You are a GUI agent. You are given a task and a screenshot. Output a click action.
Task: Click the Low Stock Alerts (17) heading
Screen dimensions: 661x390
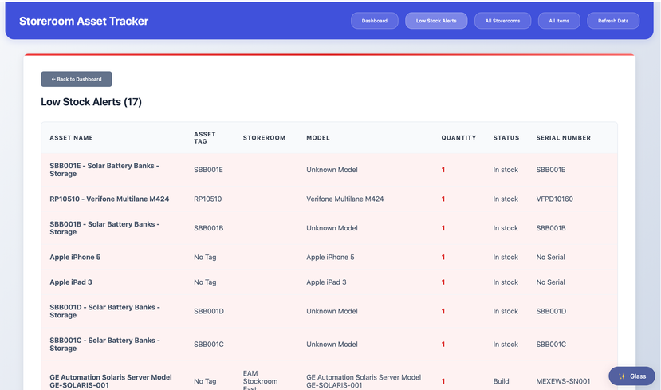pyautogui.click(x=91, y=102)
